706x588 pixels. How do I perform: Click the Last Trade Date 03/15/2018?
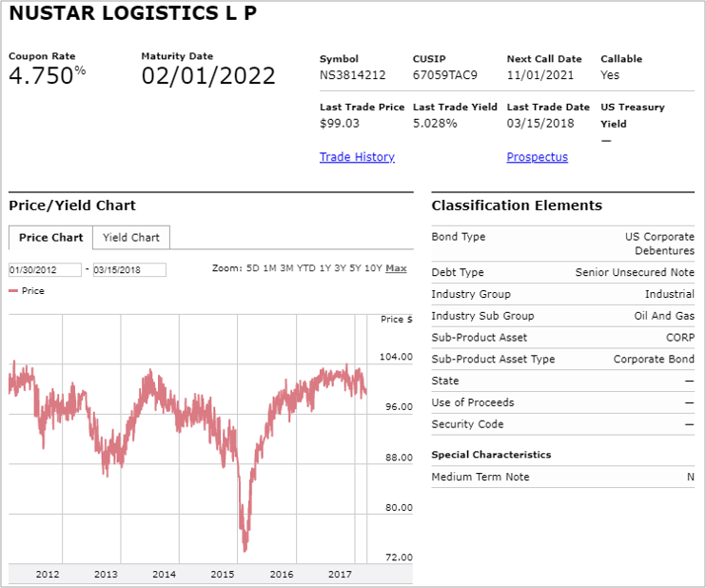click(x=540, y=124)
